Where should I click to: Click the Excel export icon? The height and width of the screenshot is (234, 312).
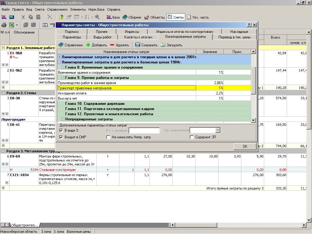pos(12,25)
